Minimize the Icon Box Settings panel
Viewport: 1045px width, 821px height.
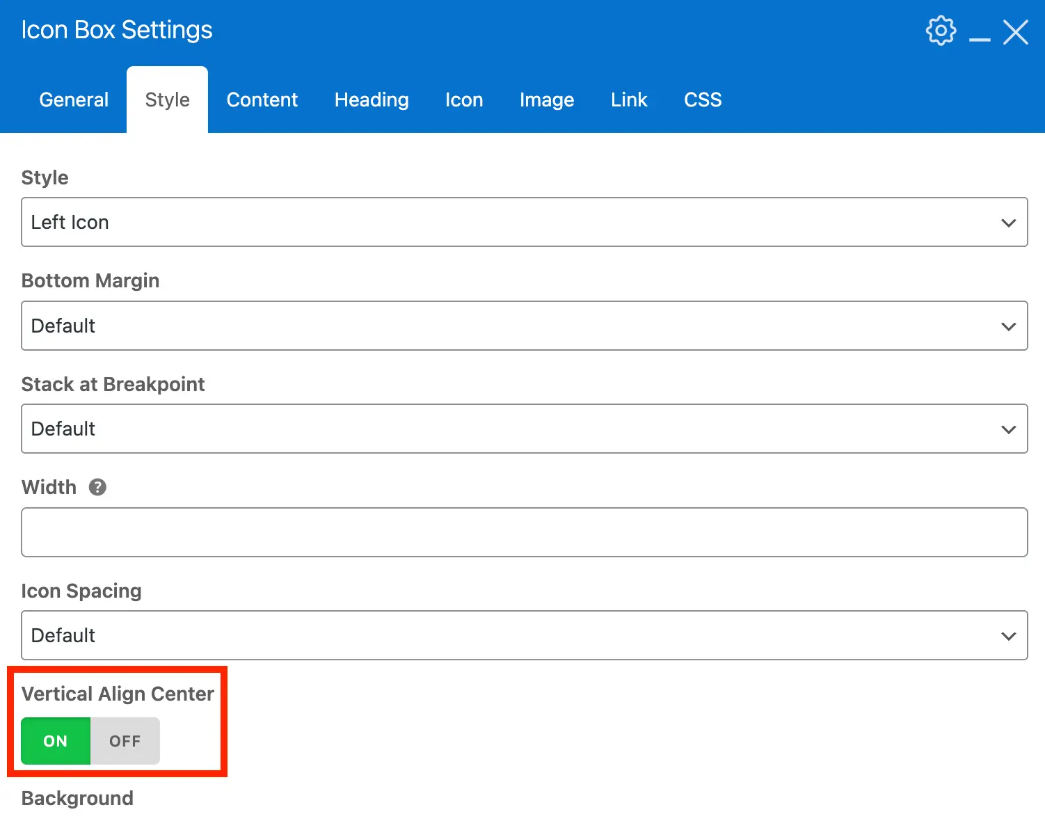click(x=980, y=33)
